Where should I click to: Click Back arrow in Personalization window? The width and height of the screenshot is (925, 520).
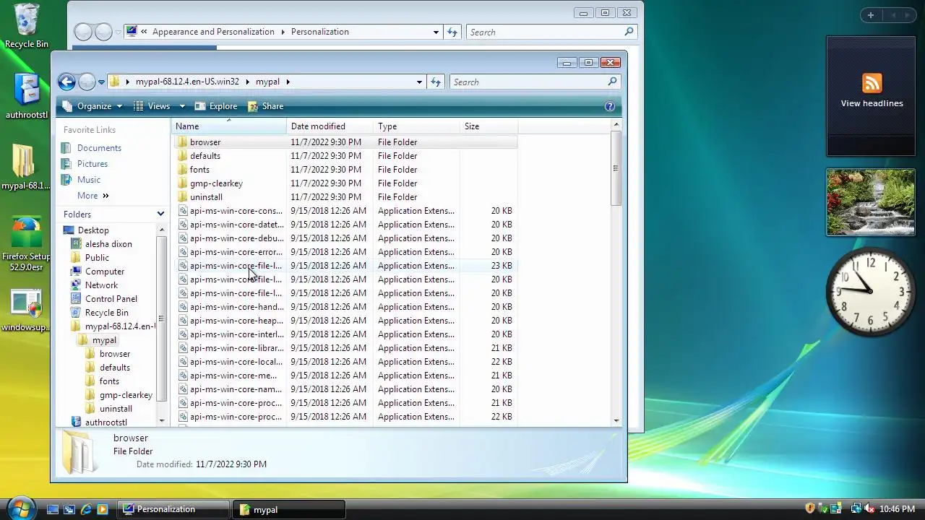(x=83, y=32)
